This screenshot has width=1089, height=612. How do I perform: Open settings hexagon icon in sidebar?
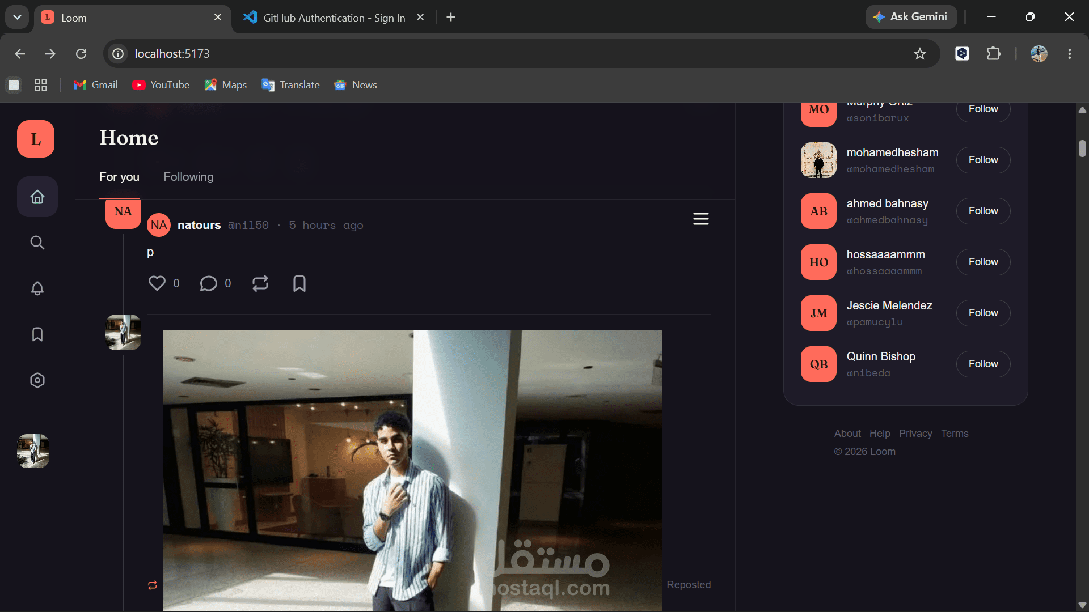coord(37,380)
